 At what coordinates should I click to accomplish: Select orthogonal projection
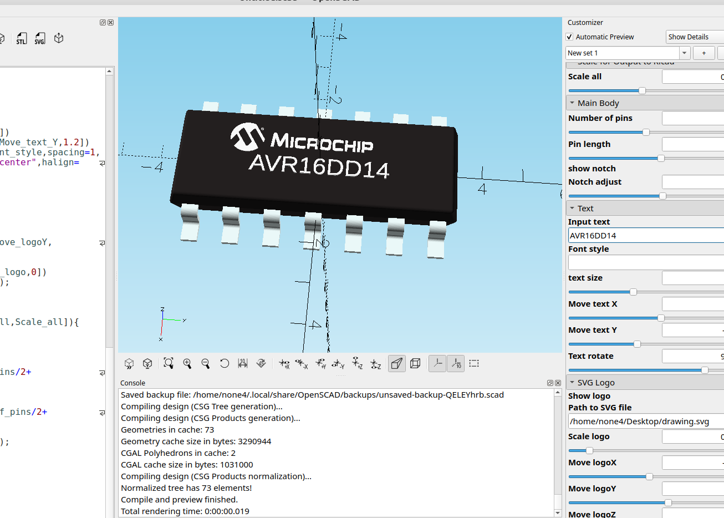(415, 363)
